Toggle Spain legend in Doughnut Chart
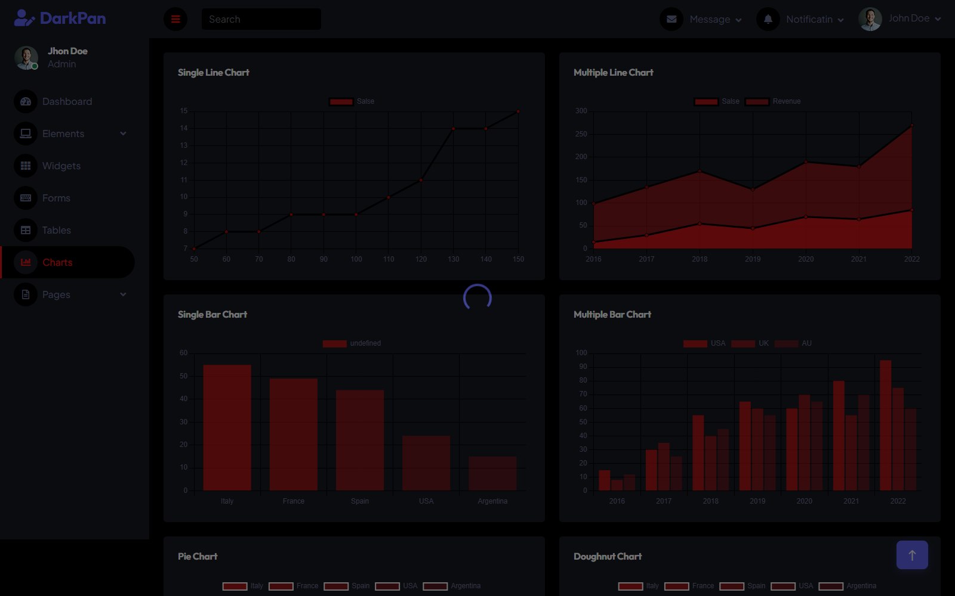Image resolution: width=955 pixels, height=596 pixels. tap(743, 586)
